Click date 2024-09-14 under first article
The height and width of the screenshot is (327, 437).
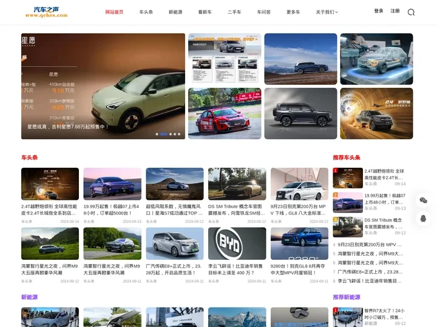(x=70, y=222)
